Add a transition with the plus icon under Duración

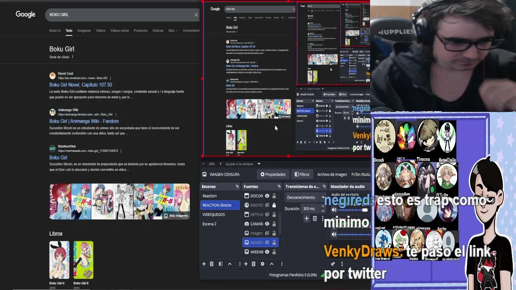306,218
